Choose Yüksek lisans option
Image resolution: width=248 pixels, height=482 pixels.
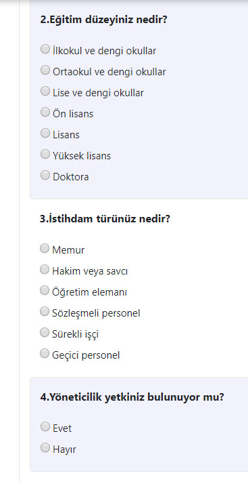45,155
